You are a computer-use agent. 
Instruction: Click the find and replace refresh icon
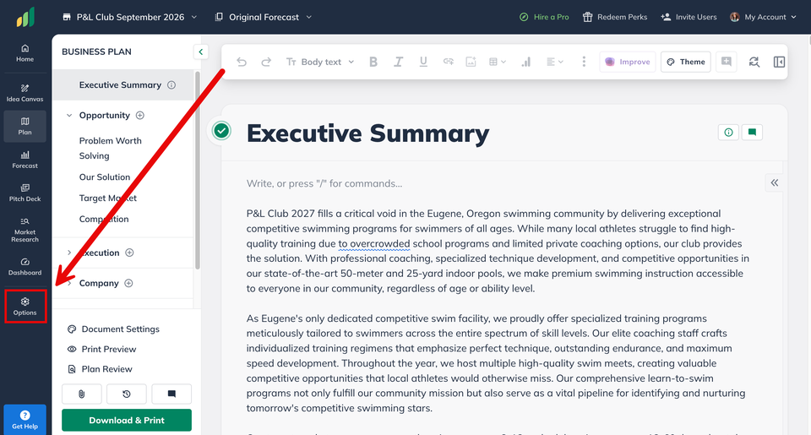tap(754, 62)
